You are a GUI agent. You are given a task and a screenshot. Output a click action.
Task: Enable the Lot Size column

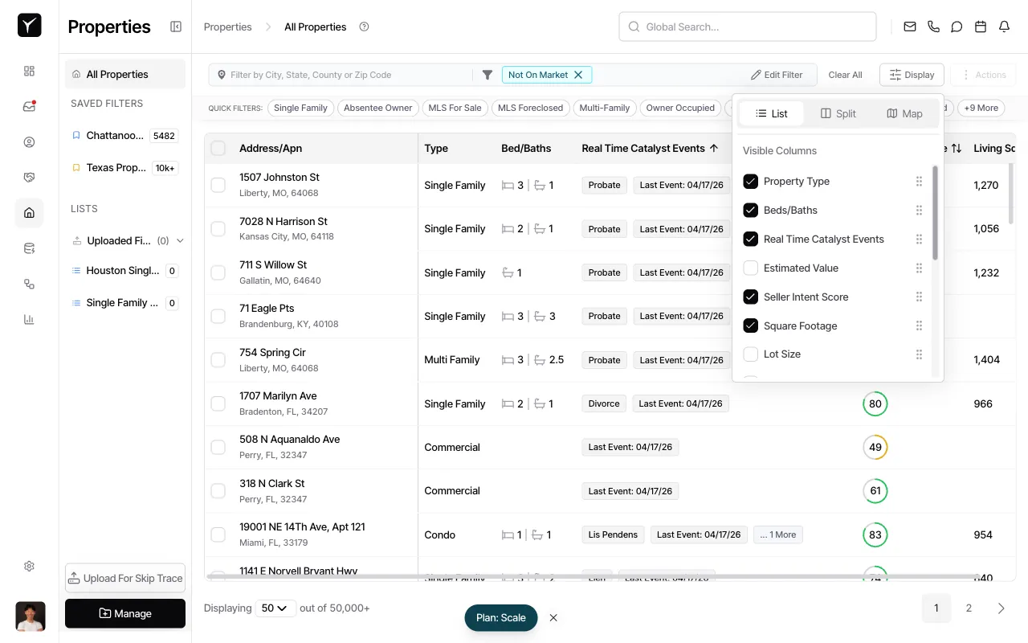pyautogui.click(x=750, y=354)
